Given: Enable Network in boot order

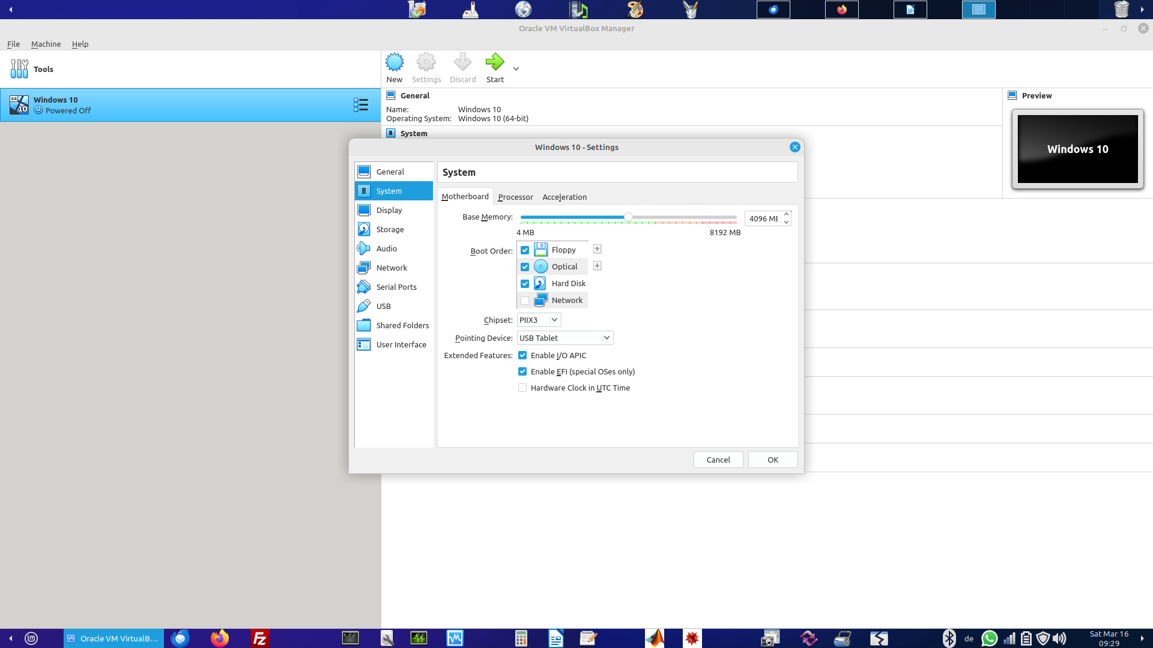Looking at the screenshot, I should (525, 301).
